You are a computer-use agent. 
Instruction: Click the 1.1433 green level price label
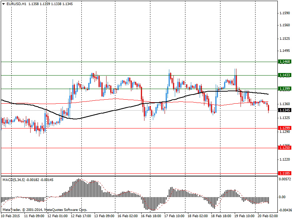point(285,75)
